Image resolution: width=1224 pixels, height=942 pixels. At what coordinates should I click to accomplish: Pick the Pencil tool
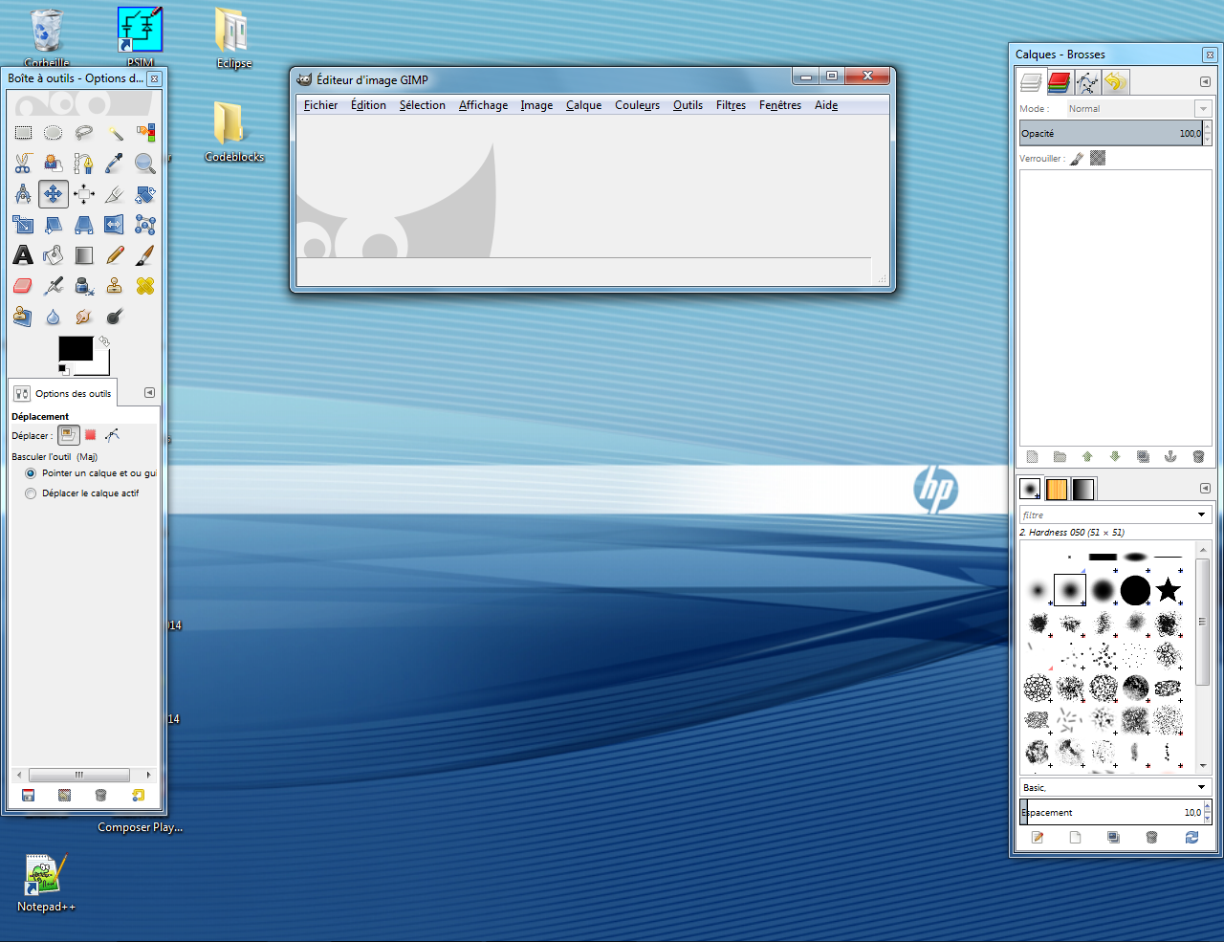(x=115, y=255)
